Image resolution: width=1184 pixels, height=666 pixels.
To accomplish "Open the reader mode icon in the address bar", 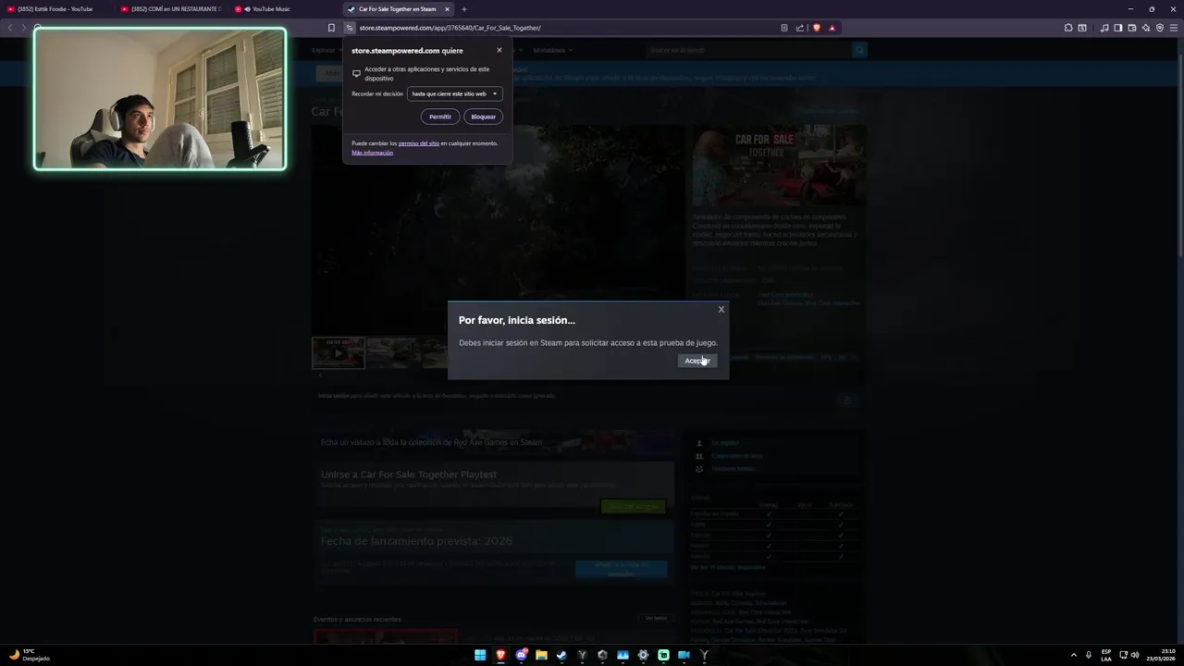I will (784, 28).
